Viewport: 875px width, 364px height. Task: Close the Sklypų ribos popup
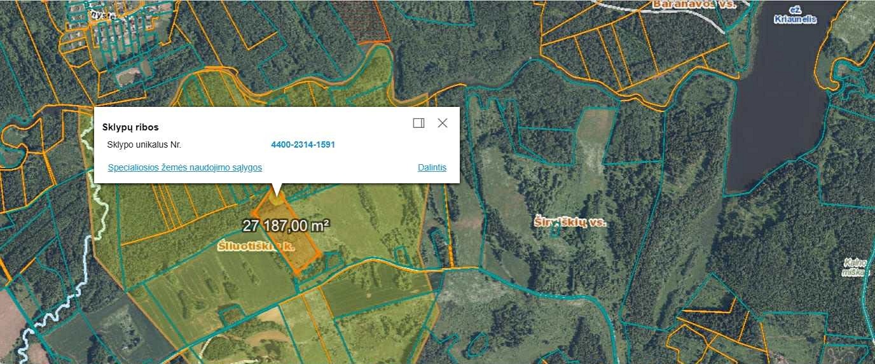click(443, 123)
